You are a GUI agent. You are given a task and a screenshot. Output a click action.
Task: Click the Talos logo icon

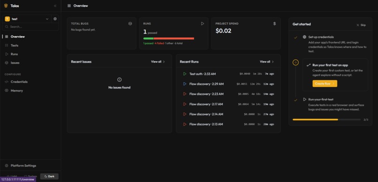click(6, 6)
